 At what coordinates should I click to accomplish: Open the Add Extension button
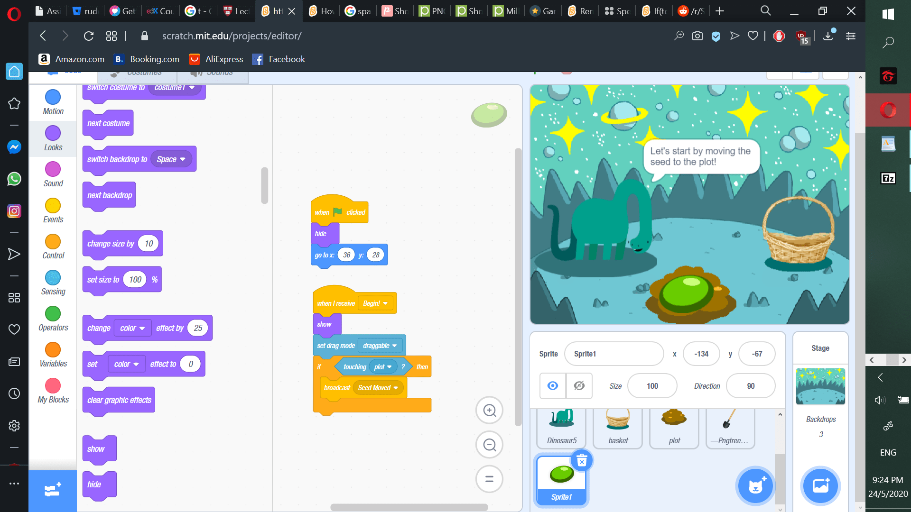(x=52, y=490)
